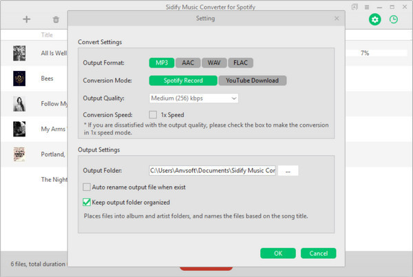This screenshot has width=413, height=277.
Task: Open conversion history clock icon
Action: 394,19
